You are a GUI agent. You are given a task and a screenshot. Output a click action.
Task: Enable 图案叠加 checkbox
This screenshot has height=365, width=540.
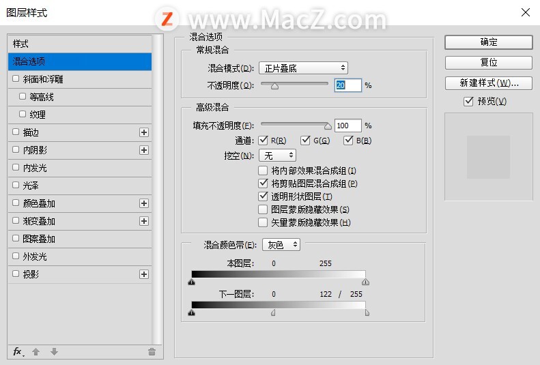tap(16, 238)
